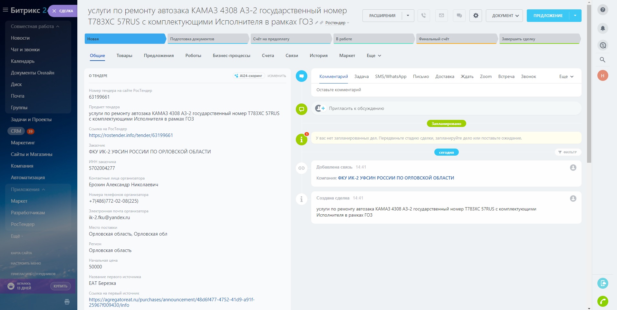
Task: Set deal stage to Счёт на предоплату
Action: (x=291, y=39)
